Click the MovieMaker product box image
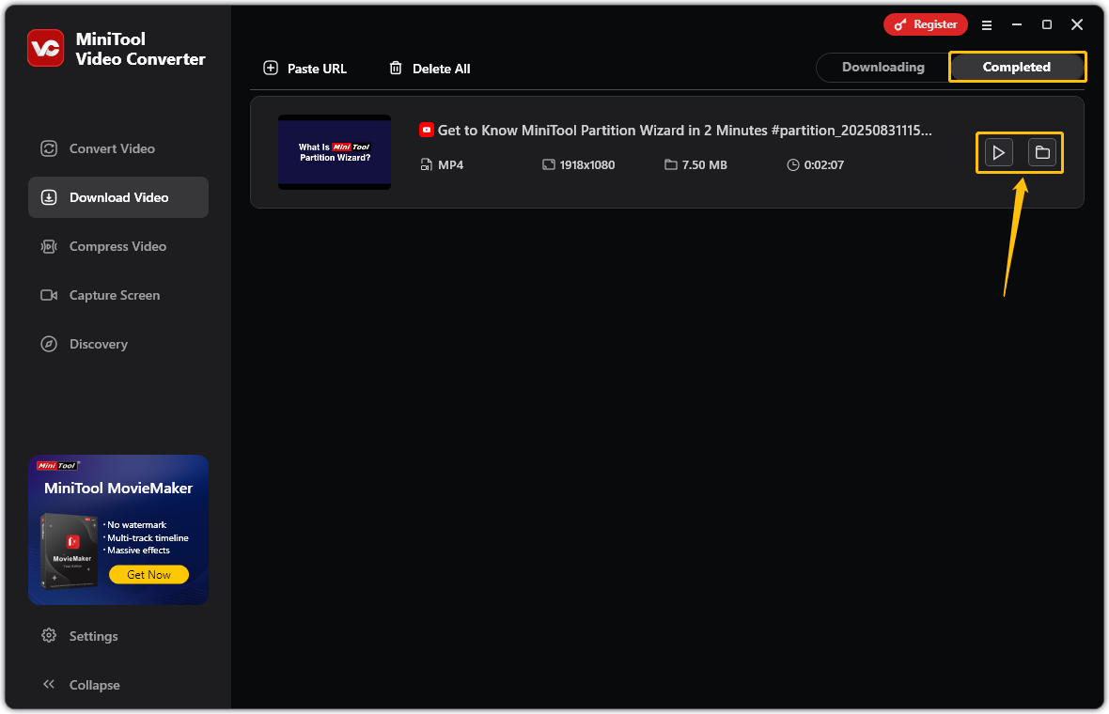 click(70, 551)
